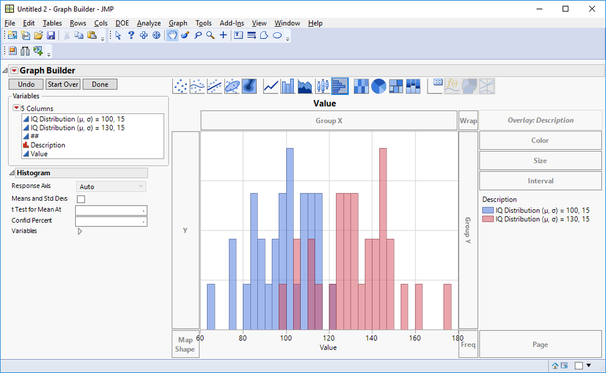Click the Paste clipboard icon
Image resolution: width=606 pixels, height=373 pixels.
tap(92, 36)
